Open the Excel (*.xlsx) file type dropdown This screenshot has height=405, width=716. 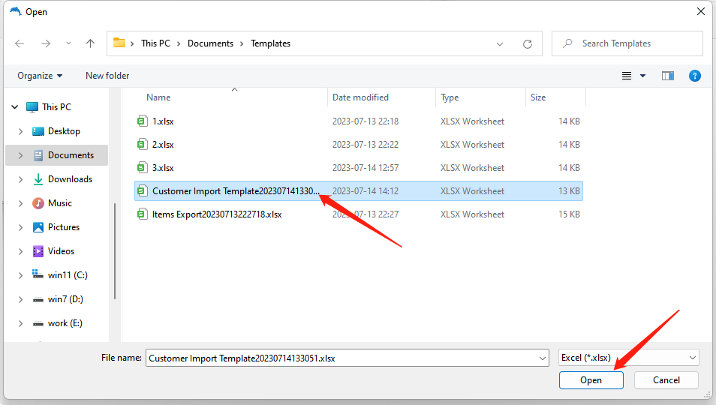click(x=629, y=358)
